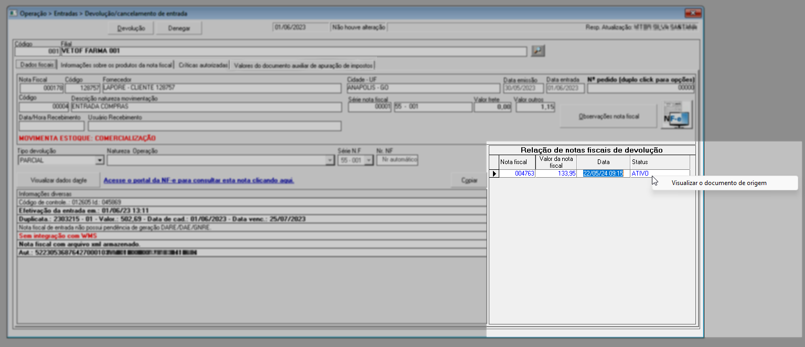
Task: Open Informações sobre os produtos tab
Action: click(116, 65)
